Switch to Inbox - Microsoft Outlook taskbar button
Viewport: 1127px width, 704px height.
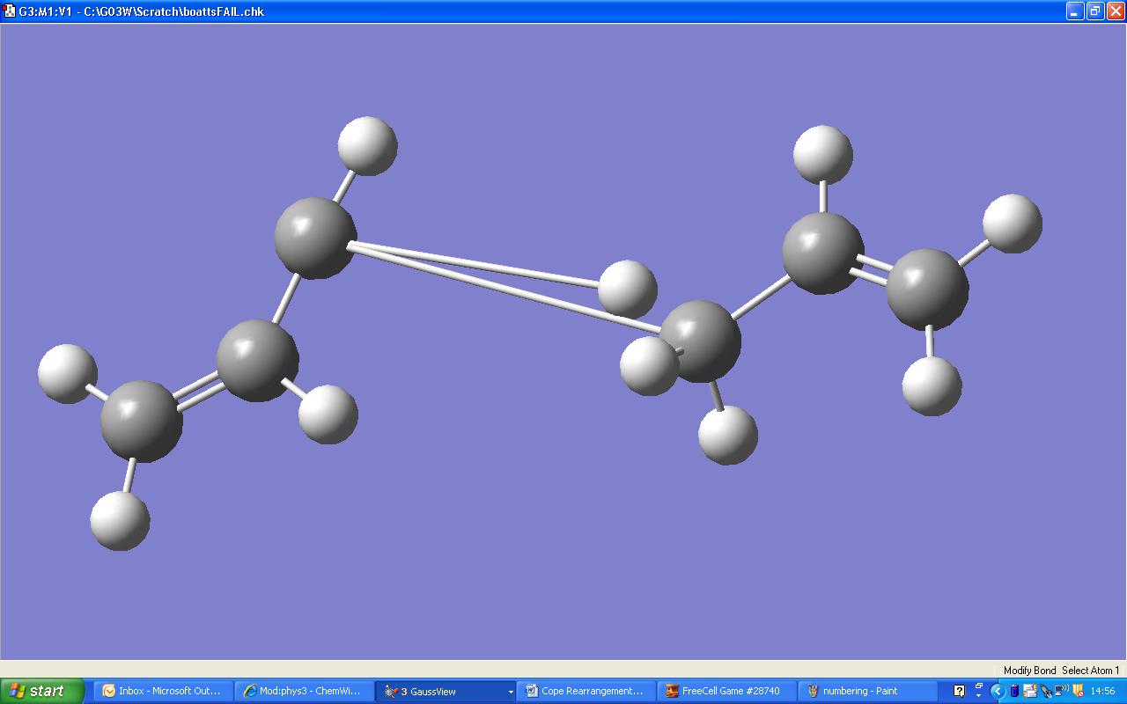(x=162, y=691)
